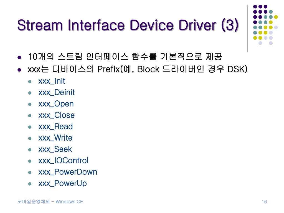Image resolution: width=284 pixels, height=213 pixels.
Task: Click the xxx_Close text entry
Action: (x=56, y=115)
